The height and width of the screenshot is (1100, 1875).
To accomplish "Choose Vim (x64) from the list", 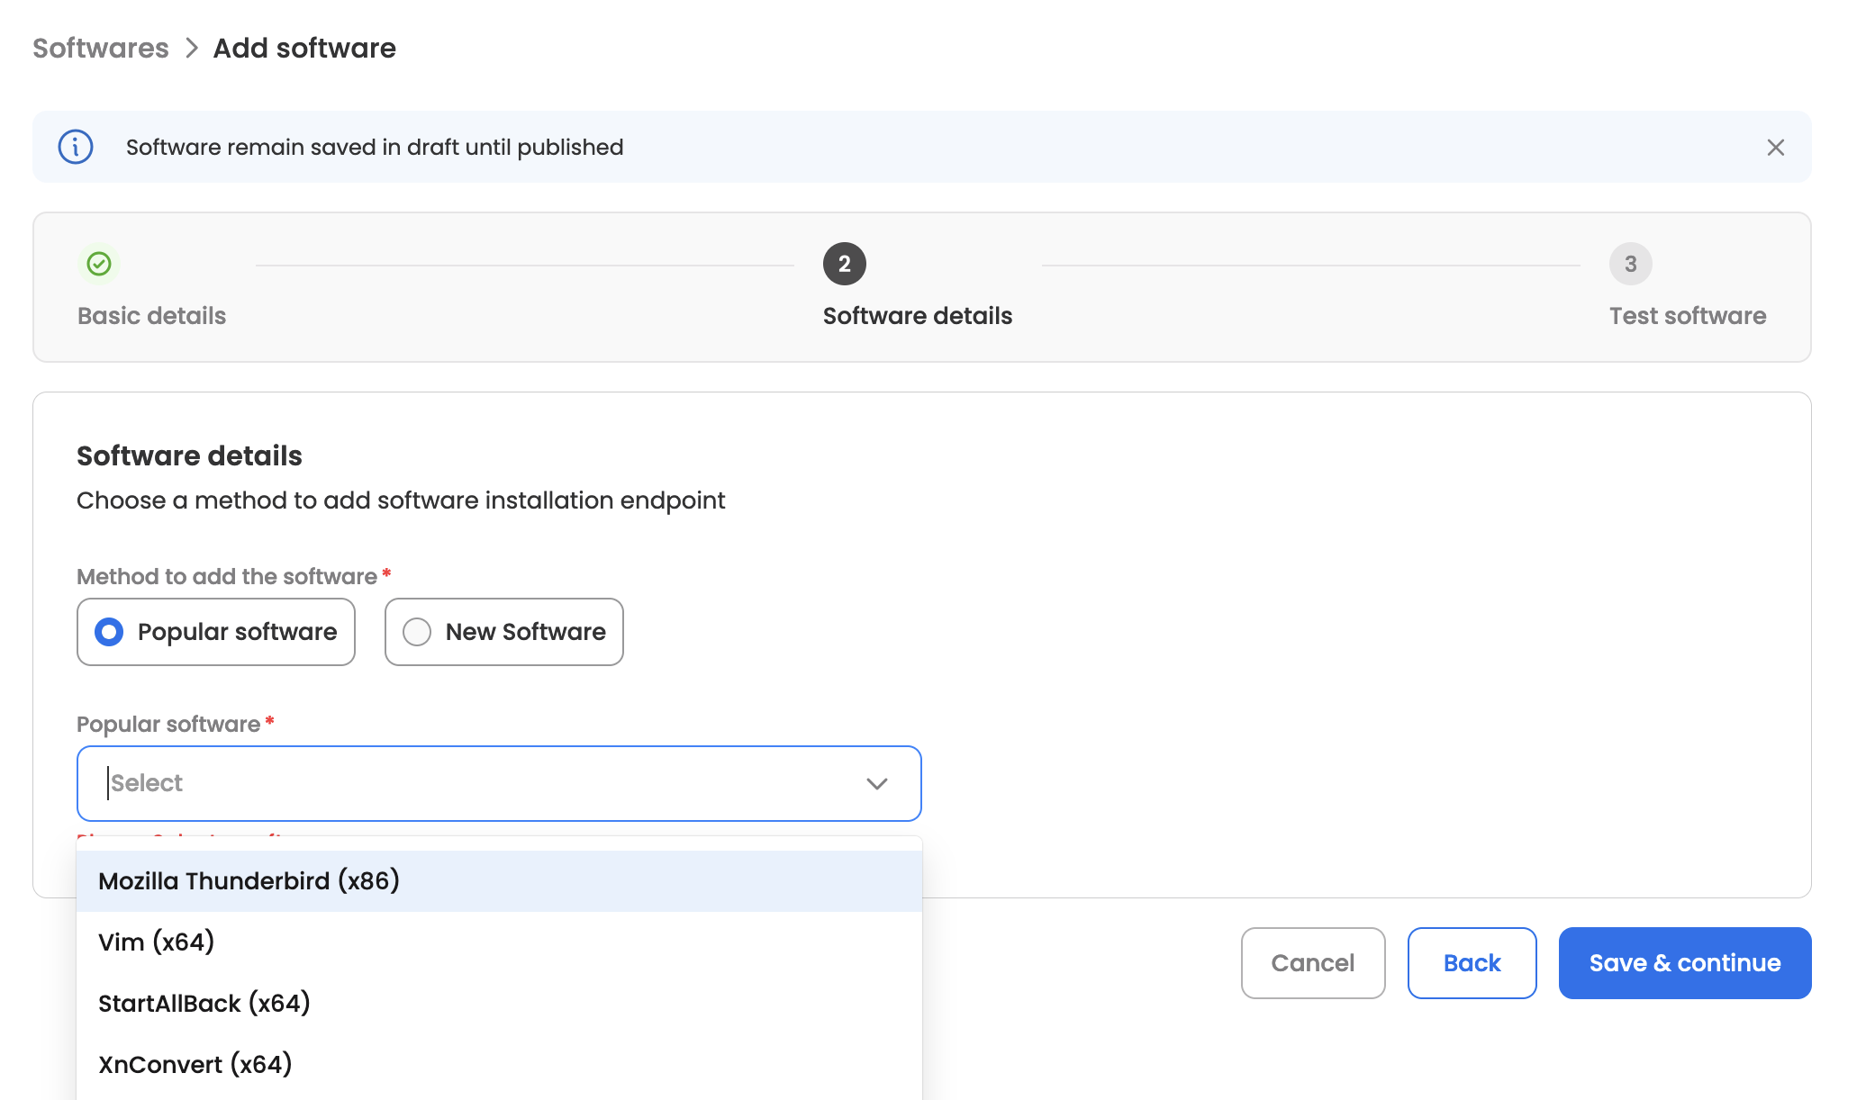I will pyautogui.click(x=157, y=942).
